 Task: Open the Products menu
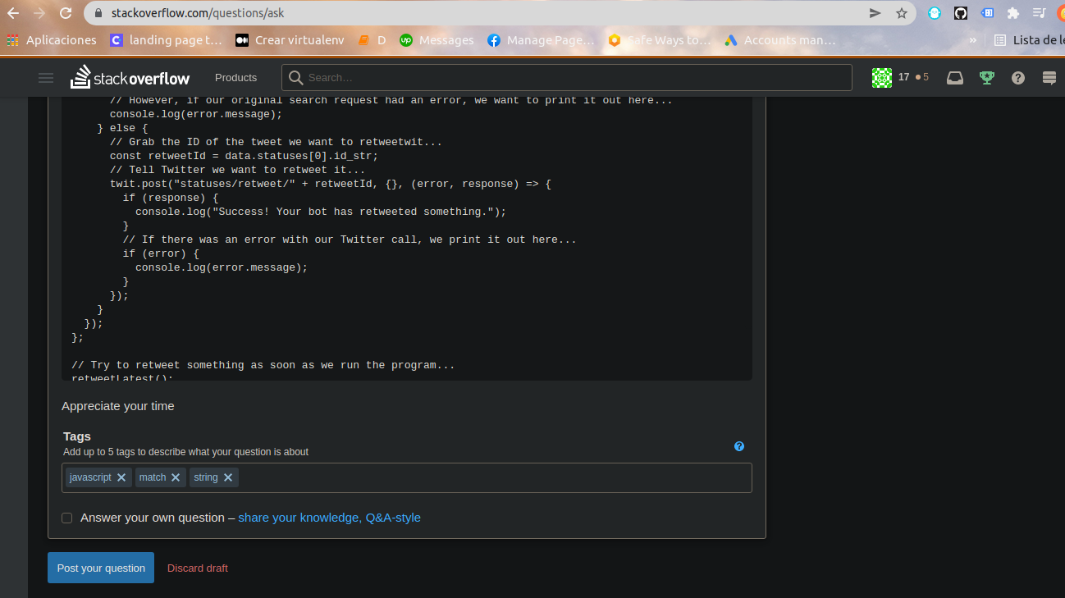pyautogui.click(x=235, y=78)
